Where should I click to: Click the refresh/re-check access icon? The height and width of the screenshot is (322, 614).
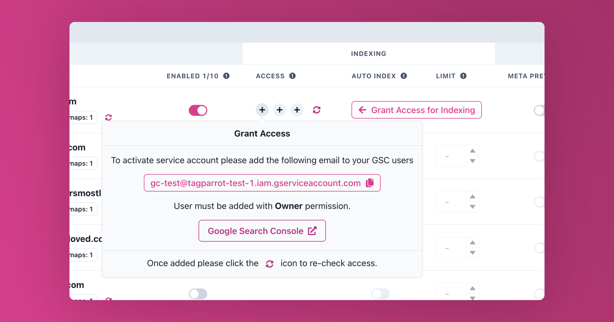(x=317, y=110)
